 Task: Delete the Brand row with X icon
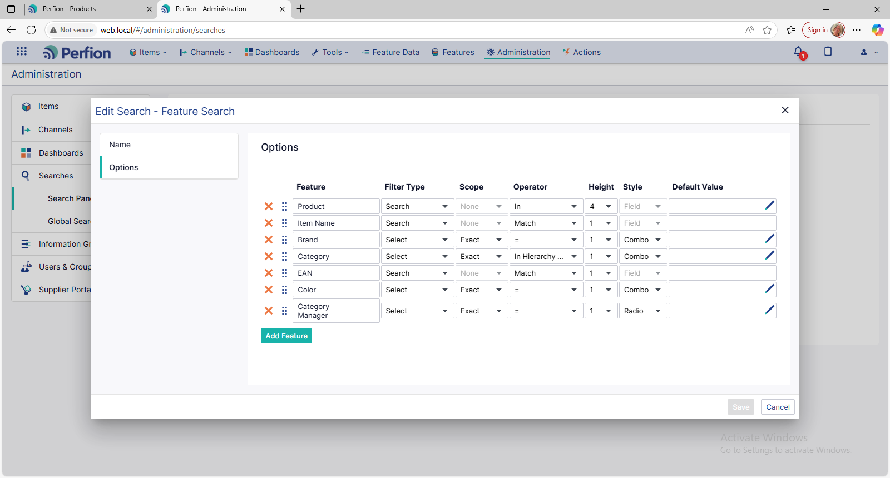[x=269, y=240]
